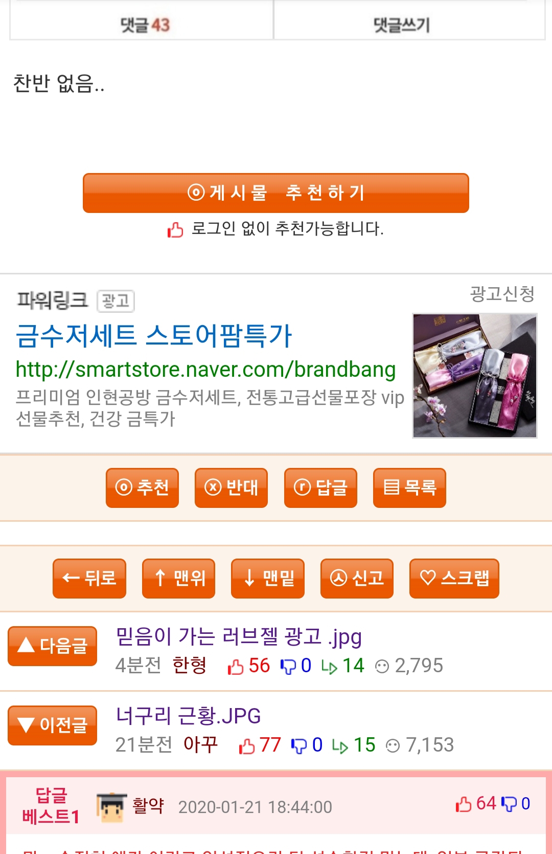Jump to top with 맨위 button
Viewport: 552px width, 854px height.
click(178, 578)
